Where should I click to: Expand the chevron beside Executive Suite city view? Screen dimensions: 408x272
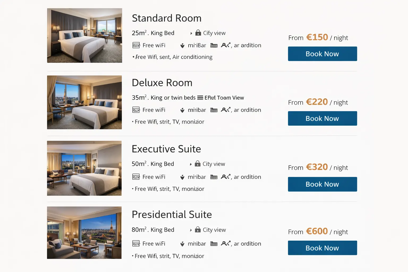pos(190,164)
